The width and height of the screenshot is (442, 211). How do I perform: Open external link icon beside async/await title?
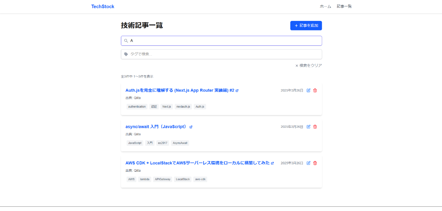(191, 127)
